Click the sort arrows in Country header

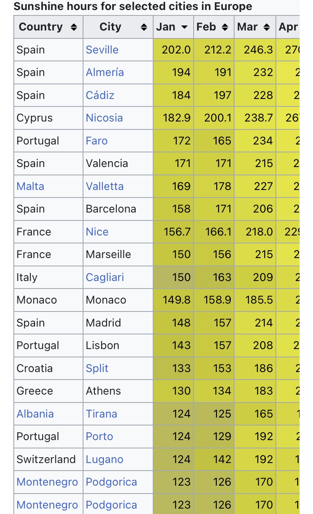[74, 28]
